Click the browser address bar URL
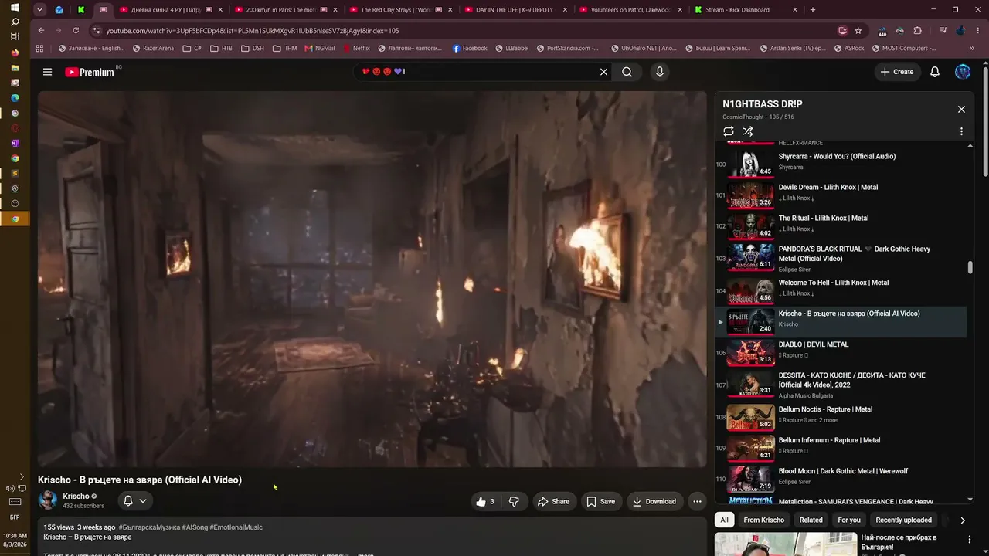Viewport: 989px width, 556px height. [x=253, y=30]
